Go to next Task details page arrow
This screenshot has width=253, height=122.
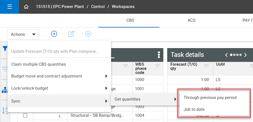pos(246,55)
